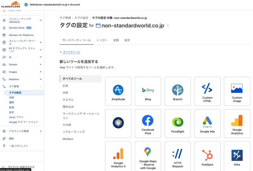The height and width of the screenshot is (171, 253).
Task: Select the Facebook Pixel tool card
Action: pyautogui.click(x=148, y=123)
